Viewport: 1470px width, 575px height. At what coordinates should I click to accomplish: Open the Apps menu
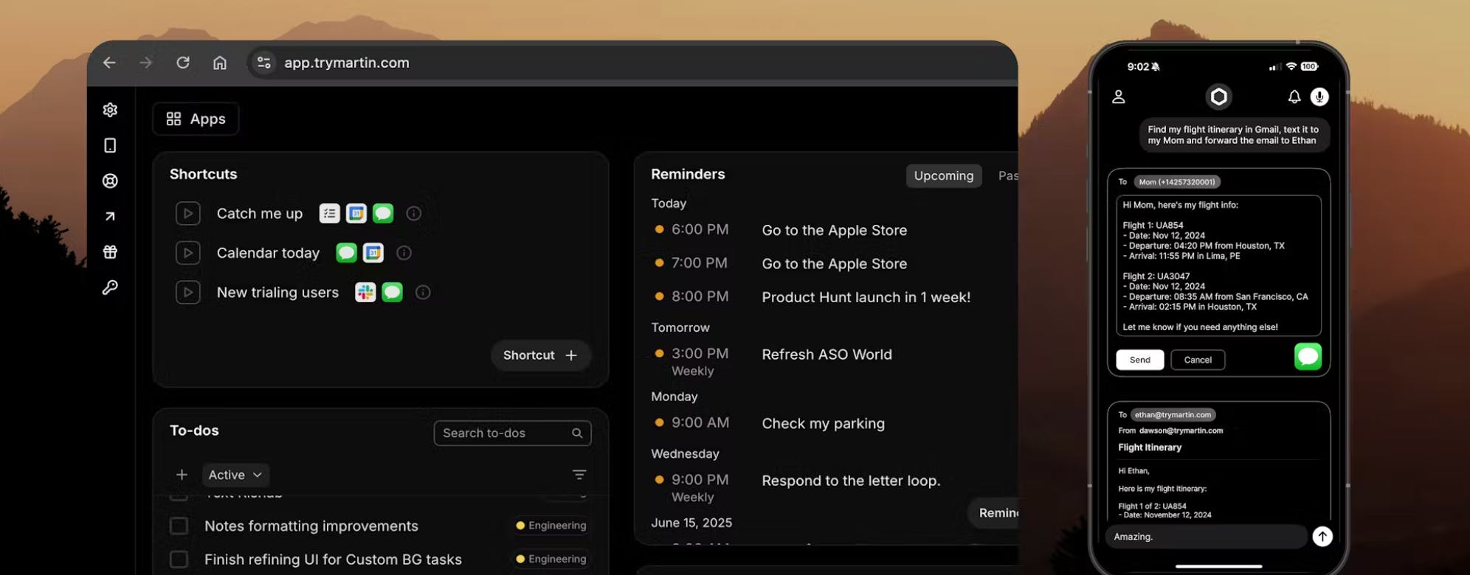point(196,119)
